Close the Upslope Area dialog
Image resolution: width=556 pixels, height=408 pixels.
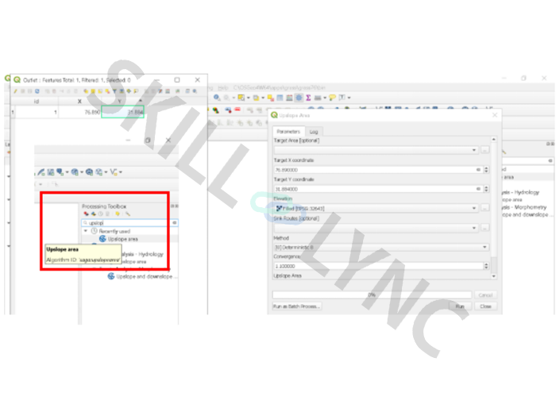click(495, 115)
